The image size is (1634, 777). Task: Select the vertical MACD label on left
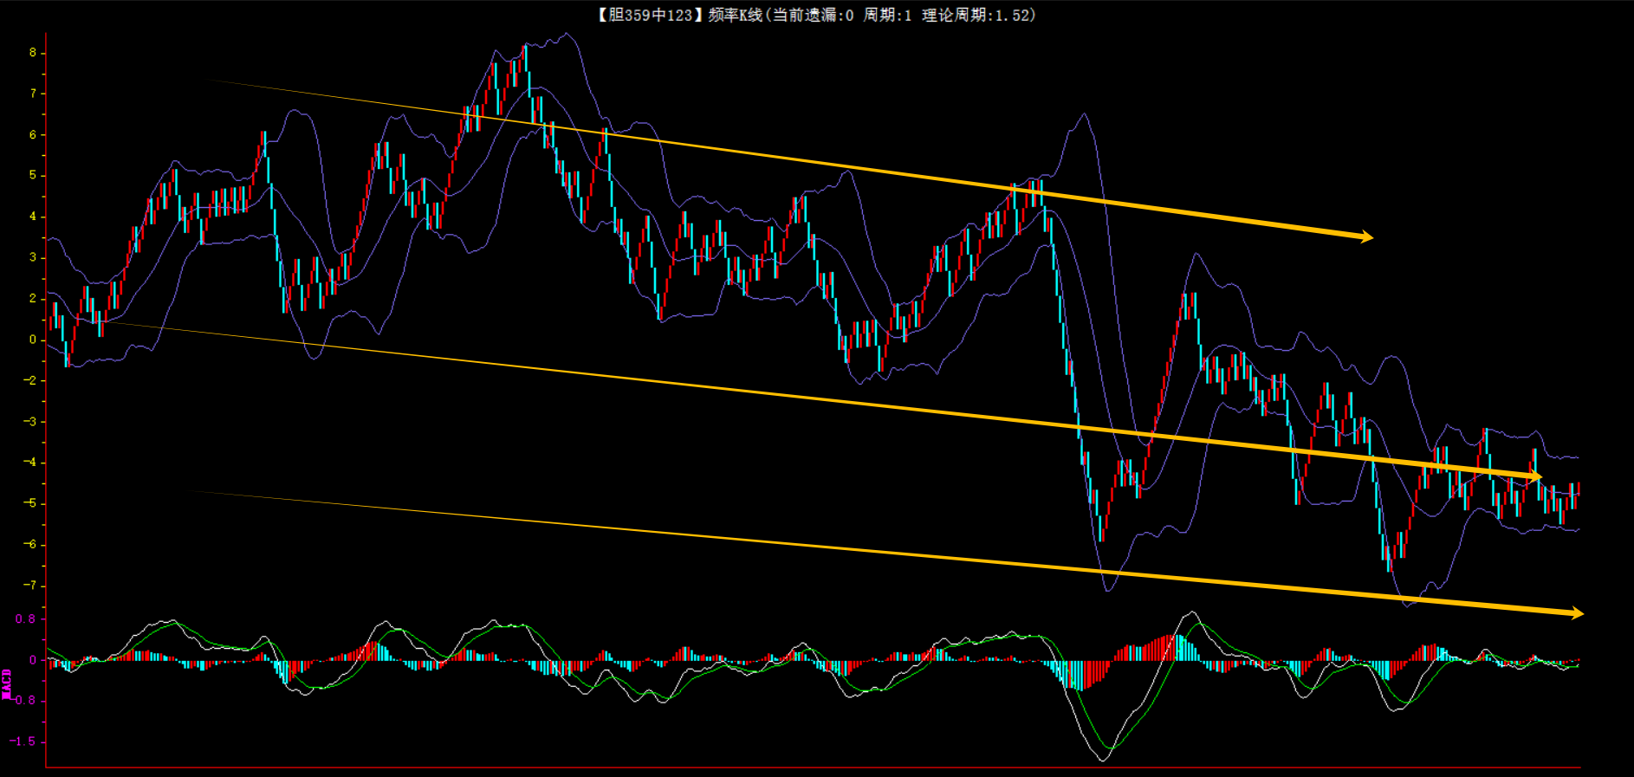tap(7, 683)
